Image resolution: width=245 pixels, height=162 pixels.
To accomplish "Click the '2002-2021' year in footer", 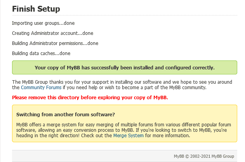I will tap(200, 156).
